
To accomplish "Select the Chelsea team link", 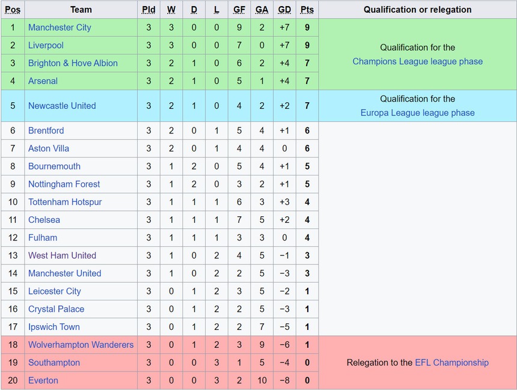I will click(44, 220).
